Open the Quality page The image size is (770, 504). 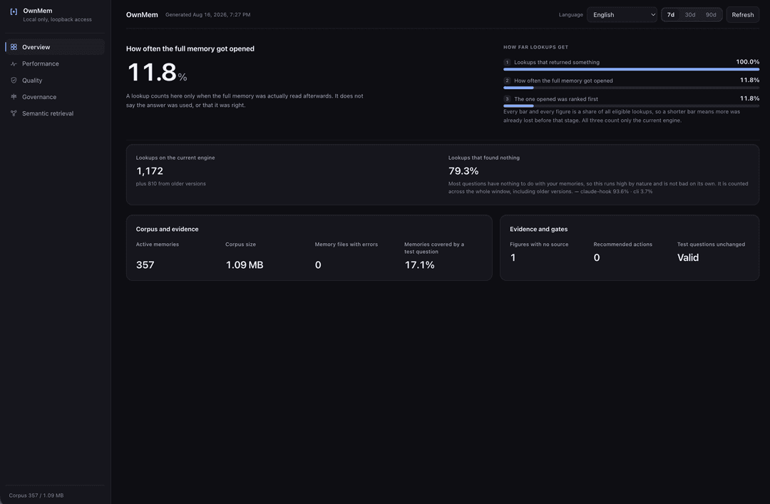coord(55,80)
